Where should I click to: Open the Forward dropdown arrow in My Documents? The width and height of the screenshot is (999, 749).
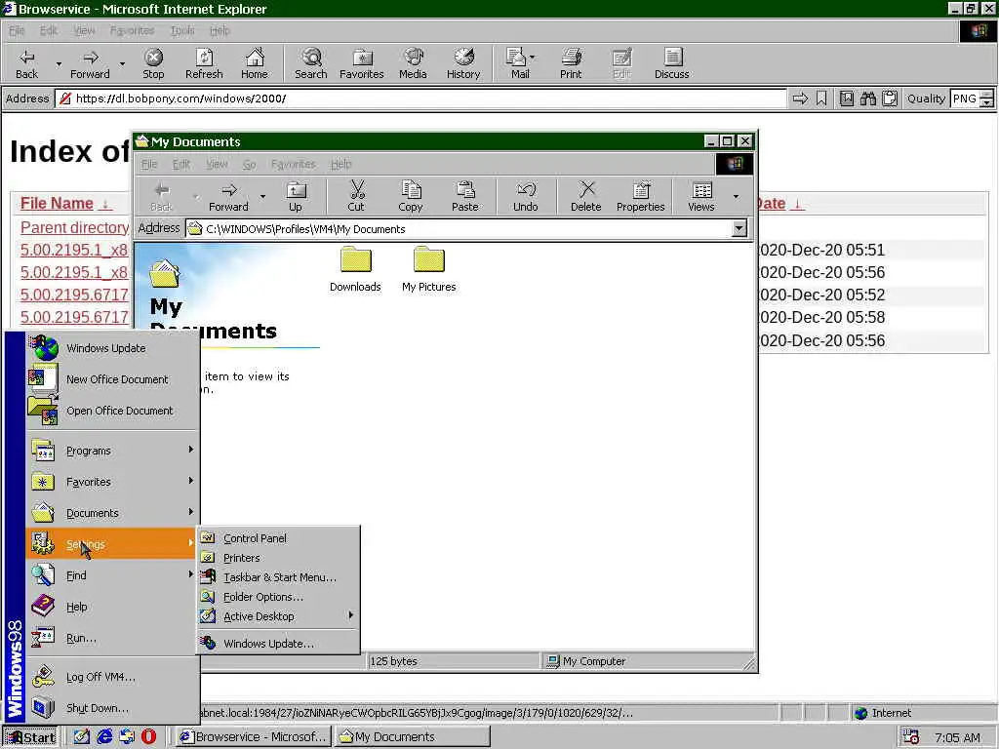coord(262,196)
